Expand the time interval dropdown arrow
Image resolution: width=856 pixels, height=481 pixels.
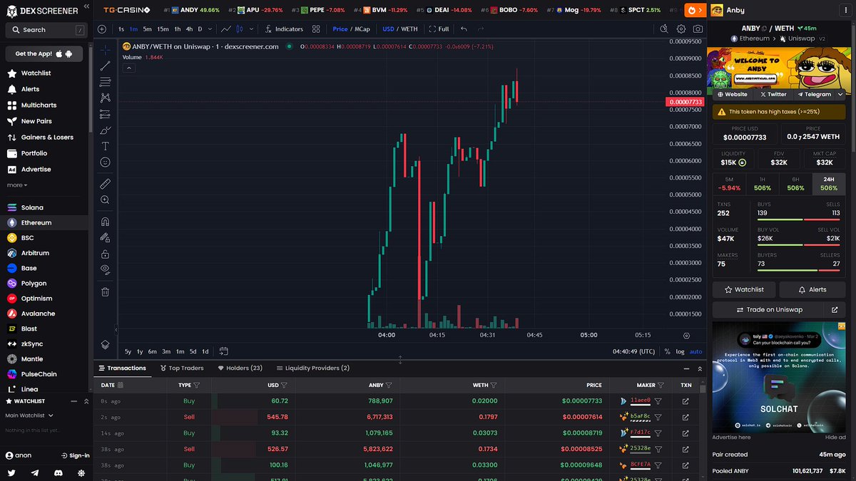click(x=210, y=29)
